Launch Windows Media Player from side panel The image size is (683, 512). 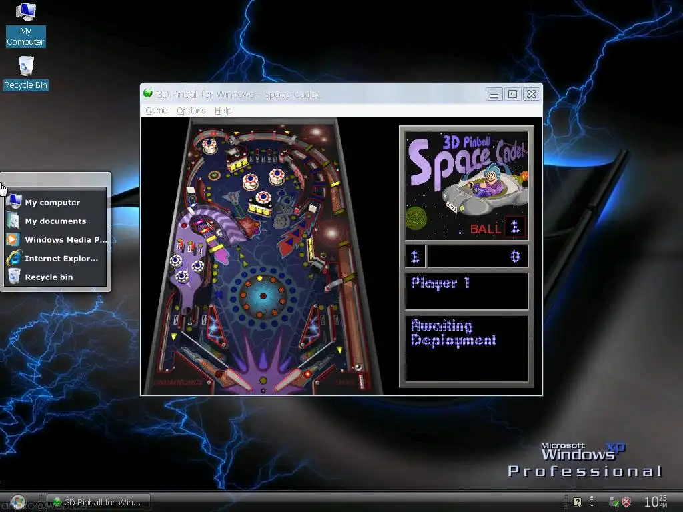(x=56, y=239)
